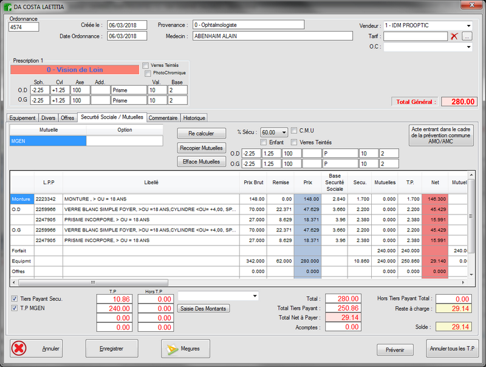486x367 pixels.
Task: Click the table's scroll-right arrow
Action: 463,283
